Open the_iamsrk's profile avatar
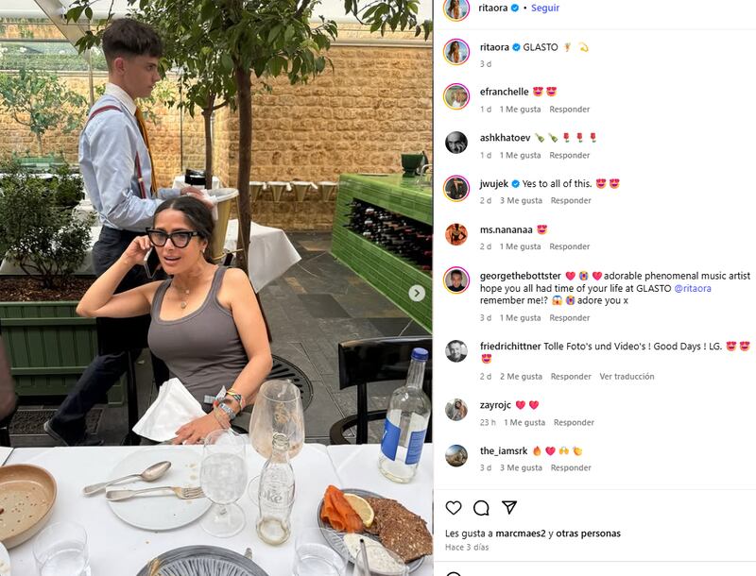The image size is (756, 576). 456,455
